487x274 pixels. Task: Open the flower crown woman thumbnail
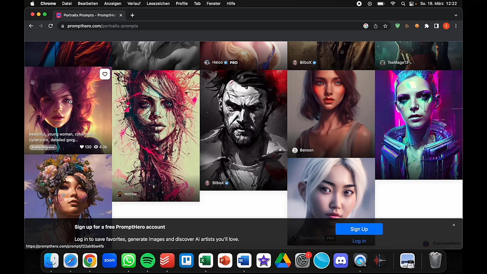pos(68,186)
